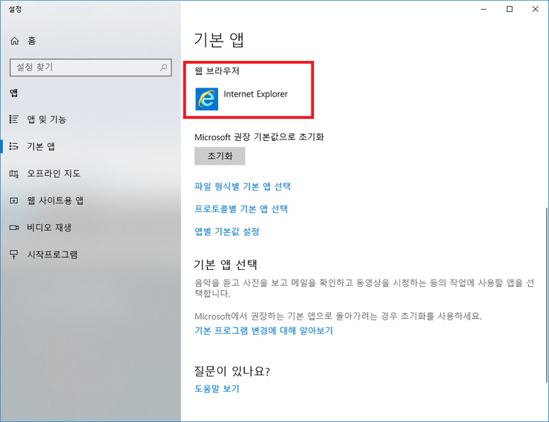Screen dimensions: 549x422
Task: Open 프로토콜별 기본 앱 선택 link
Action: point(240,209)
